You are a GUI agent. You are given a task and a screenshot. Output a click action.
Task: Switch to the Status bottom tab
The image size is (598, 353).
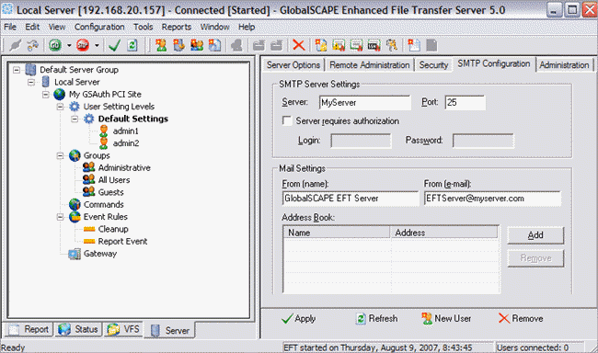pyautogui.click(x=78, y=329)
